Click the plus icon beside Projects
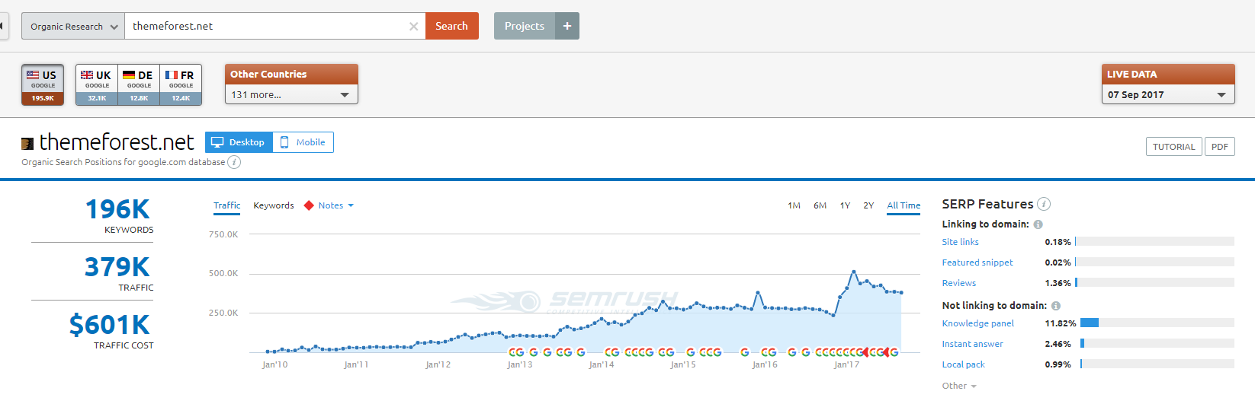 (567, 26)
